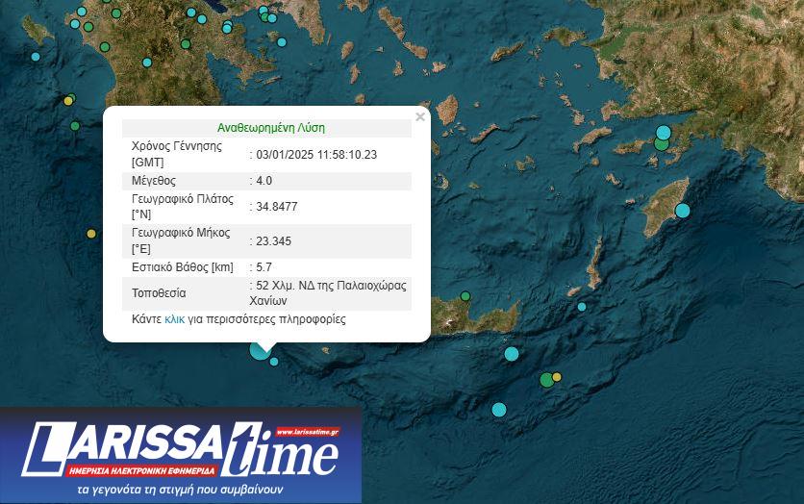Click the large cyan marker on Rhodes' east coast
Screen dimensions: 804x504
683,211
